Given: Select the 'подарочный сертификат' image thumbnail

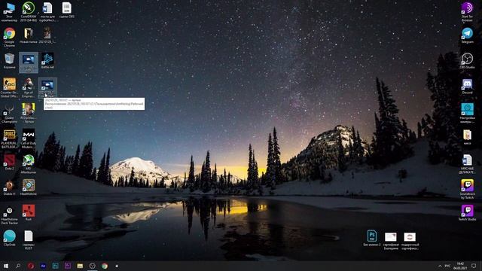Looking at the screenshot, I should [410, 241].
